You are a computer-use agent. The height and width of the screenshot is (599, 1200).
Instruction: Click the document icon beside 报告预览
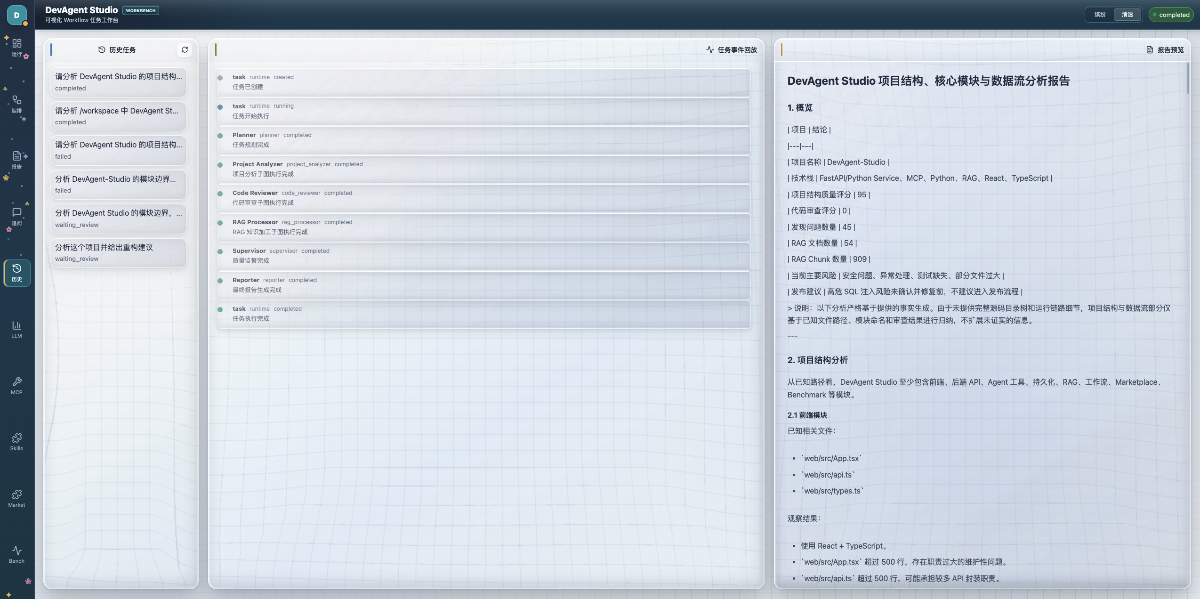point(1150,50)
